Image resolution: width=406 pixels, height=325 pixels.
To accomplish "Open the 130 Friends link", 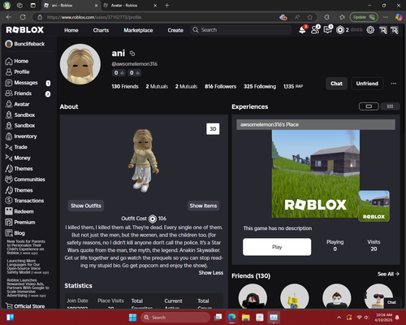I will tap(125, 86).
